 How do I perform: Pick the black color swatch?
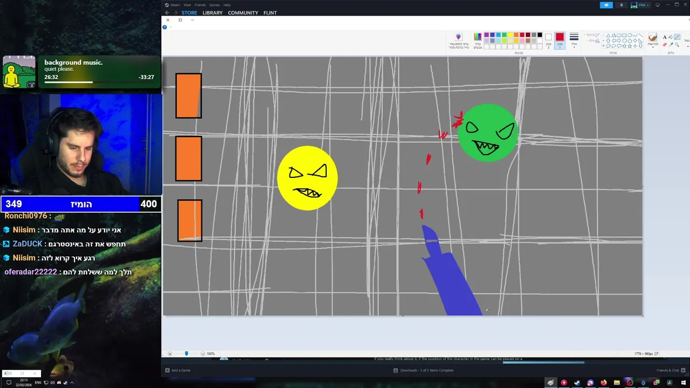click(x=540, y=34)
